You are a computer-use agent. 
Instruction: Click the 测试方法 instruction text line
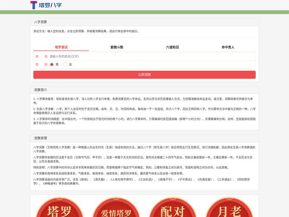pos(86,31)
